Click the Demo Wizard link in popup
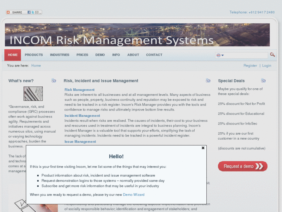This screenshot has height=212, width=282. click(133, 194)
